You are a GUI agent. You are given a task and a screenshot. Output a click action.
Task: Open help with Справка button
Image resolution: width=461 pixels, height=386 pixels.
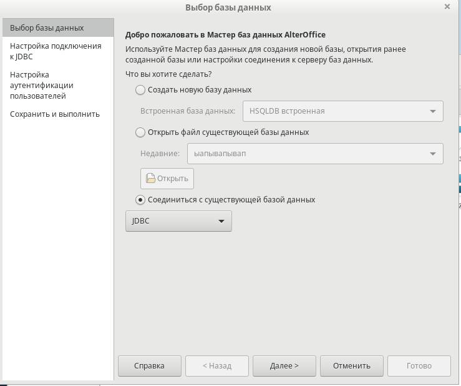point(150,366)
